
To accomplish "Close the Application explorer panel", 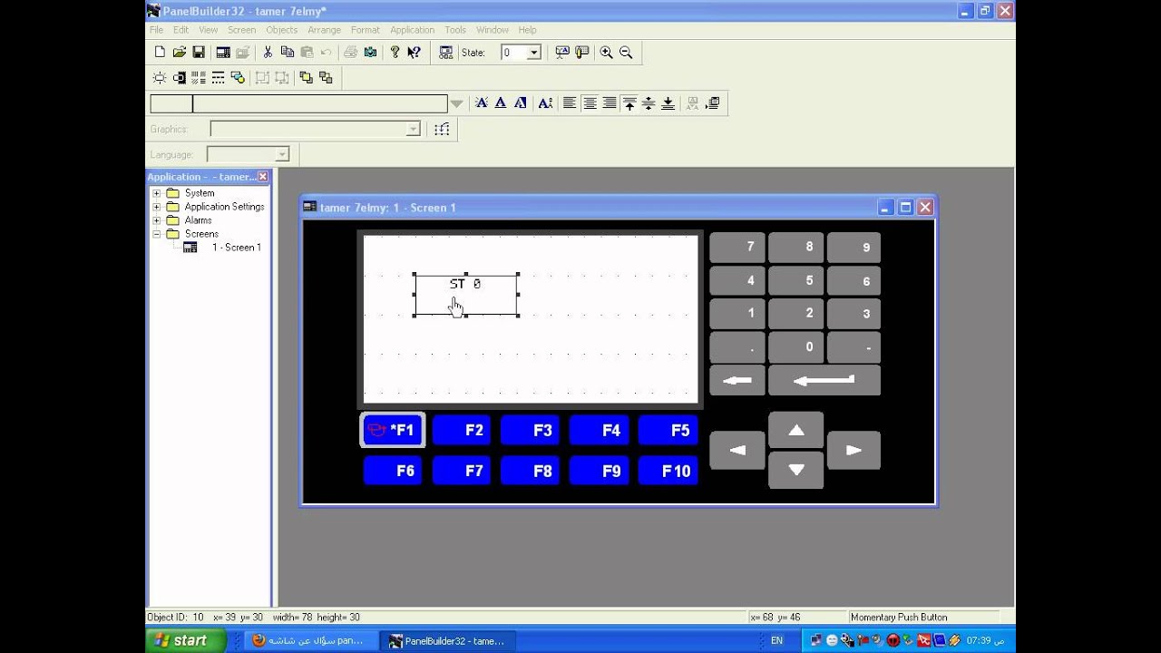I will (263, 177).
